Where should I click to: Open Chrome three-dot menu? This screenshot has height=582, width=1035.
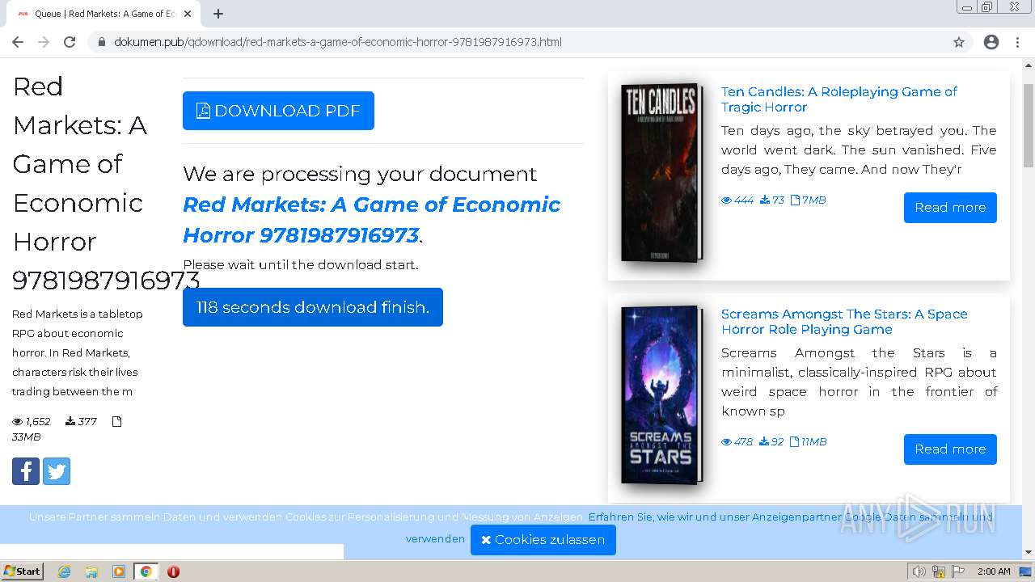(x=1017, y=42)
